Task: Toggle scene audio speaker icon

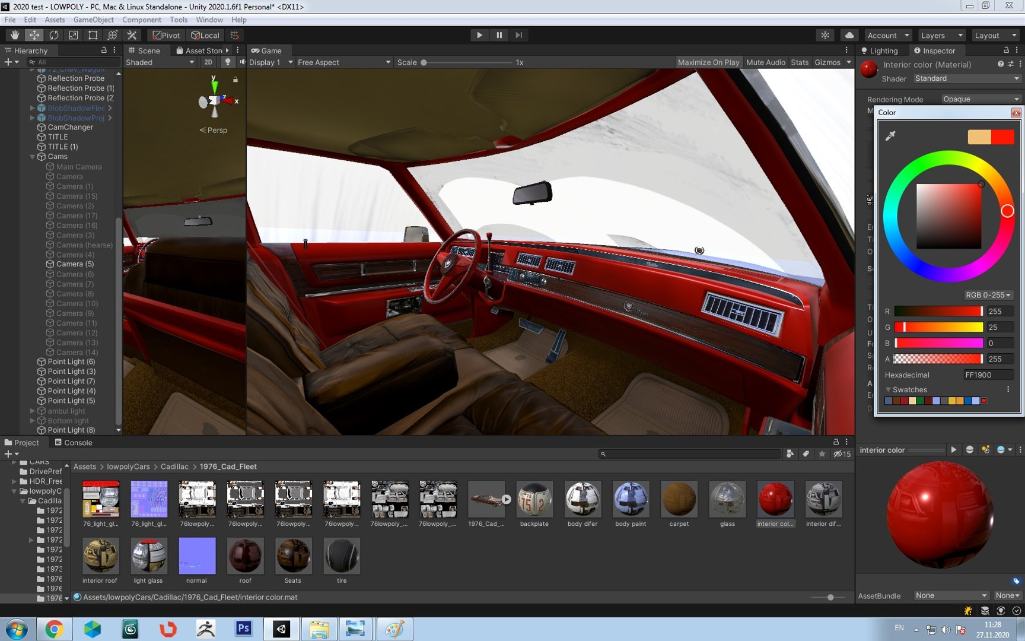Action: (x=242, y=62)
